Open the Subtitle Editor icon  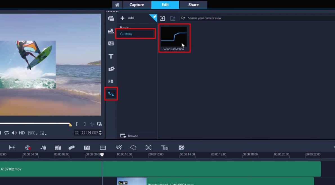(x=87, y=148)
